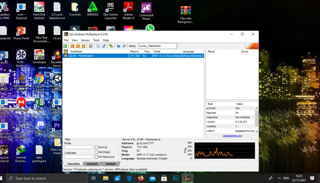This screenshot has width=320, height=183.
Task: Switch to the Internet tab
Action: (92, 164)
